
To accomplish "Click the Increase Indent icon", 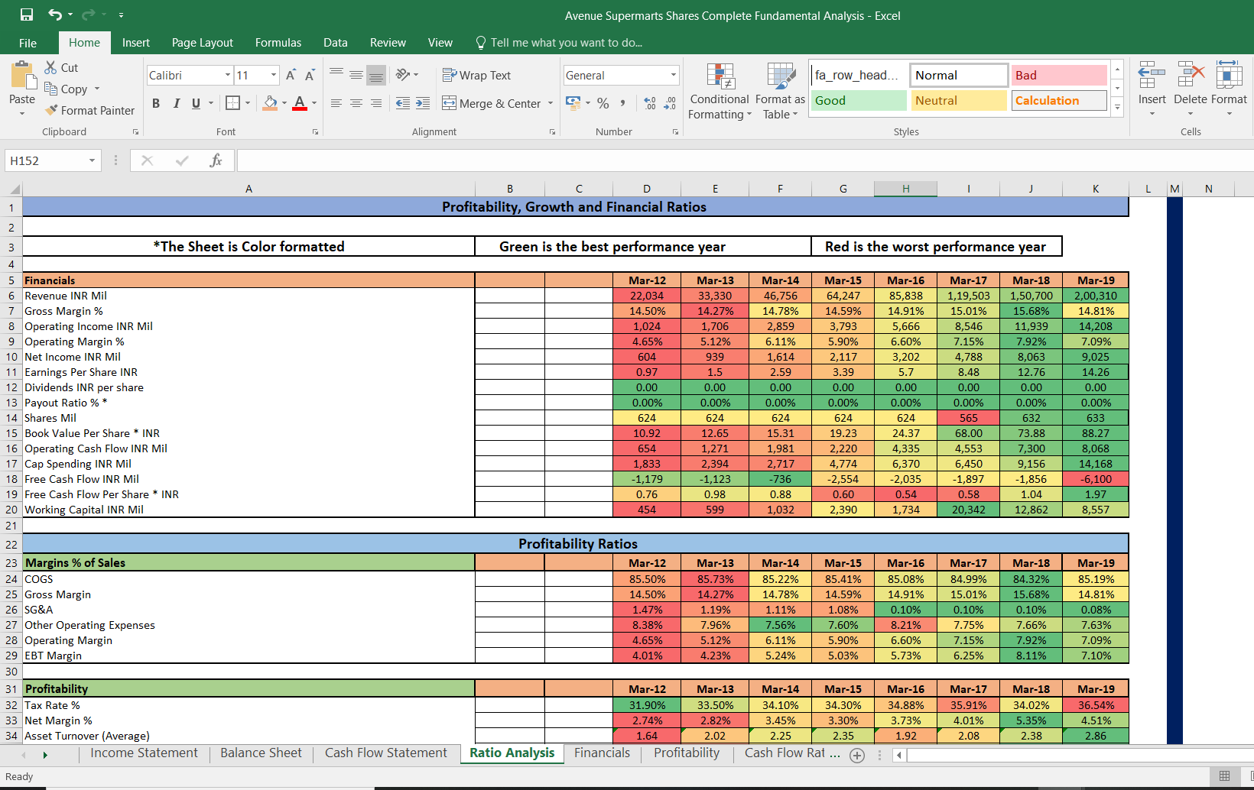I will coord(423,103).
